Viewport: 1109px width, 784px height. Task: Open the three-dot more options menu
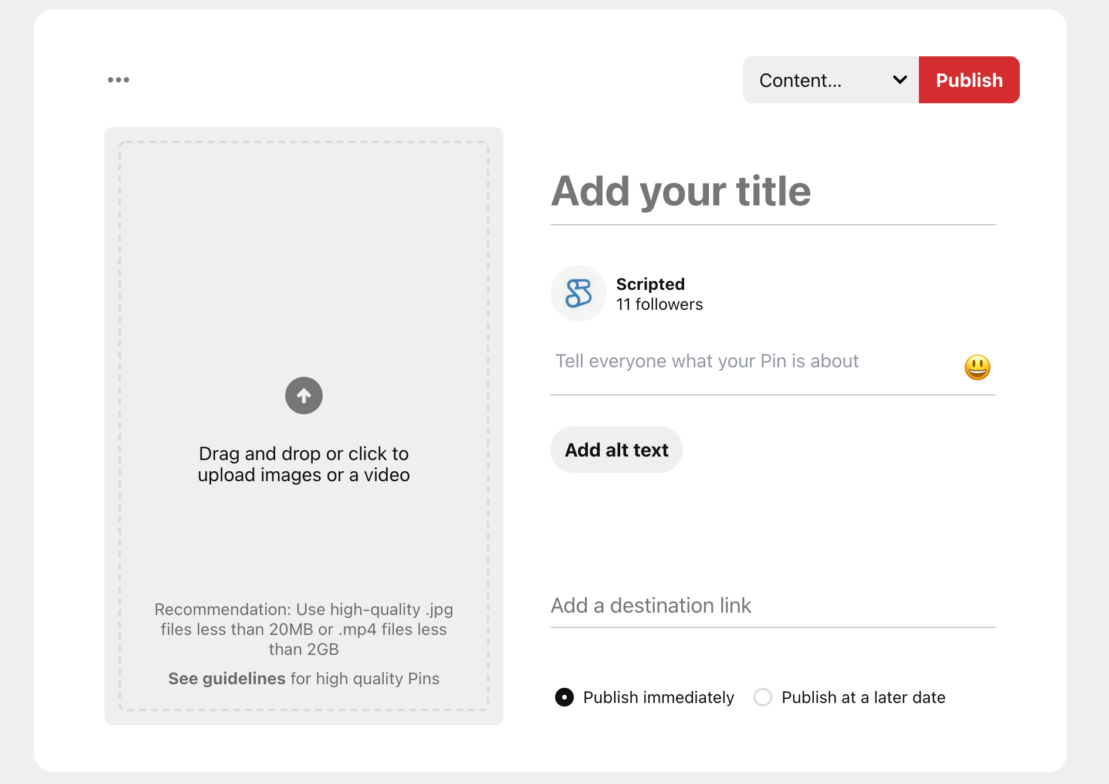118,80
